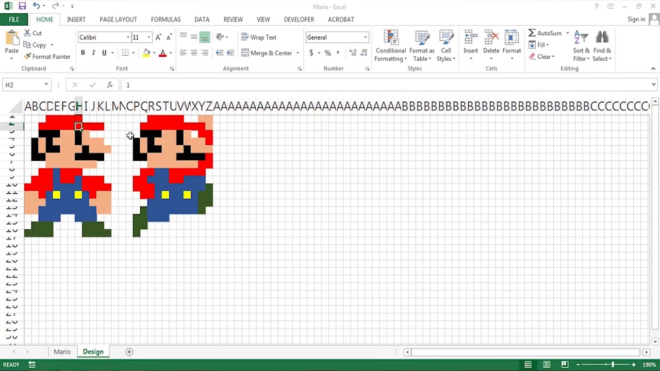Viewport: 660px width, 371px height.
Task: Select the Format Painter tool
Action: pos(47,57)
